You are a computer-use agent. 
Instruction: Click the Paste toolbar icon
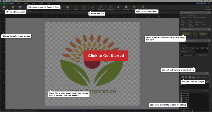point(68,8)
